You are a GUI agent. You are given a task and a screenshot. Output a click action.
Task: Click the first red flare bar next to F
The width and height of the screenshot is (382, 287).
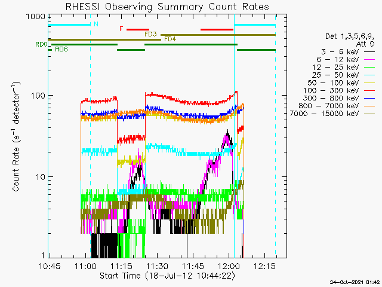click(x=138, y=29)
